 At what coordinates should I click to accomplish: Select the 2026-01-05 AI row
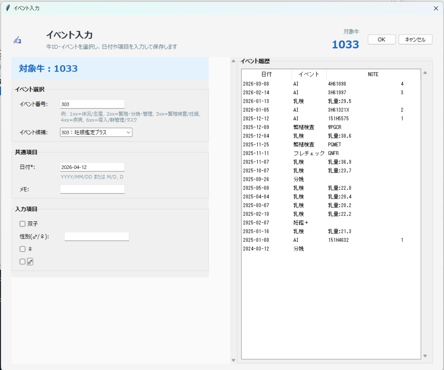click(331, 110)
